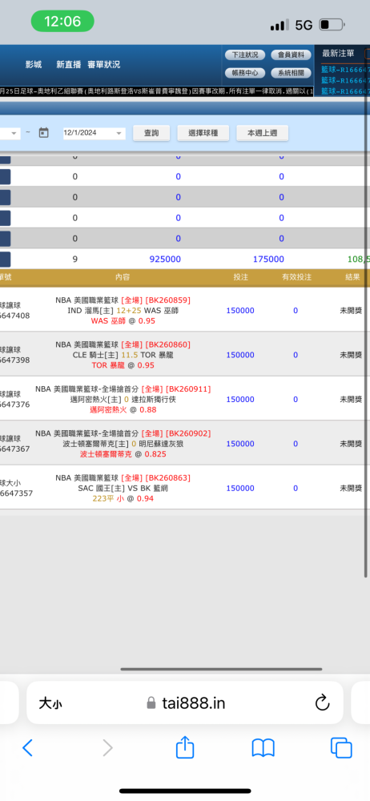Open the 帳務中心 button
370x801 pixels.
tap(245, 73)
